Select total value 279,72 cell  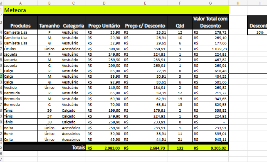click(x=210, y=32)
